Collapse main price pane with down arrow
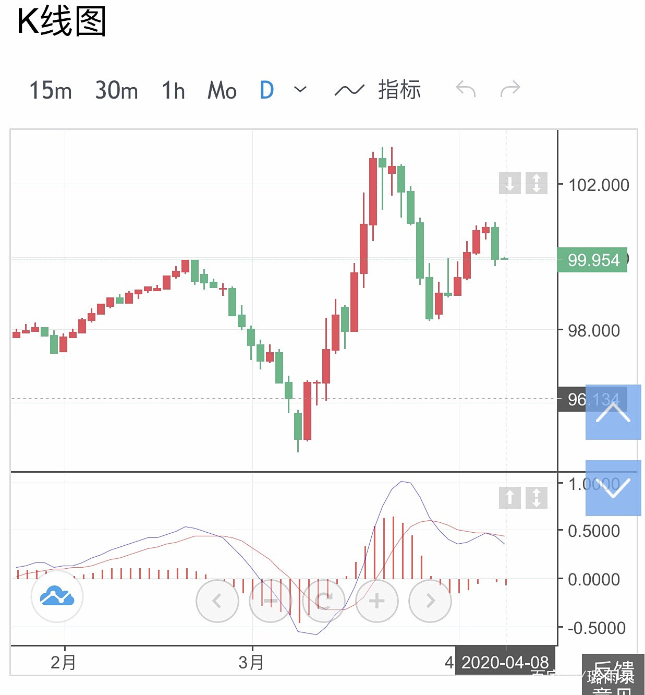 (510, 183)
